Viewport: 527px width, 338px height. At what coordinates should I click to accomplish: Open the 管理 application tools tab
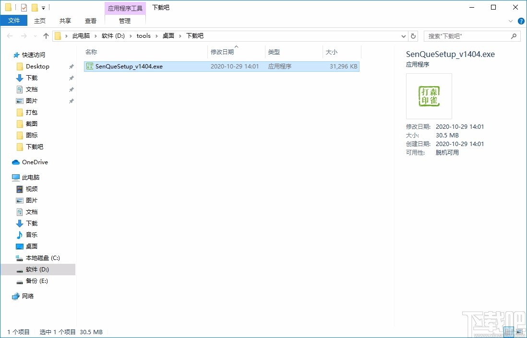click(124, 21)
